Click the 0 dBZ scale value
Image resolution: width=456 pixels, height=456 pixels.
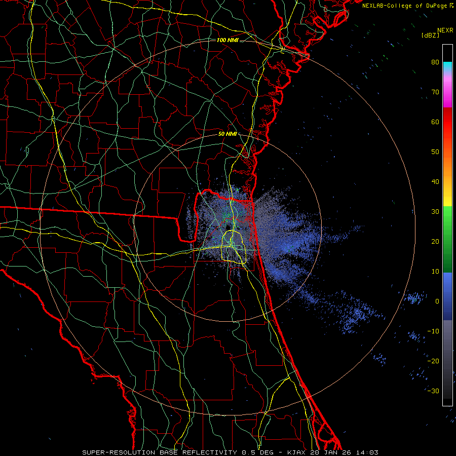pos(437,301)
